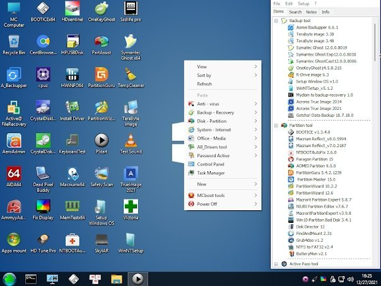The height and width of the screenshot is (286, 381).
Task: Click the PStart list vertical scrollbar
Action: pyautogui.click(x=375, y=42)
